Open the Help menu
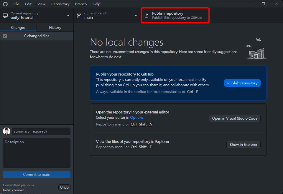 point(96,4)
